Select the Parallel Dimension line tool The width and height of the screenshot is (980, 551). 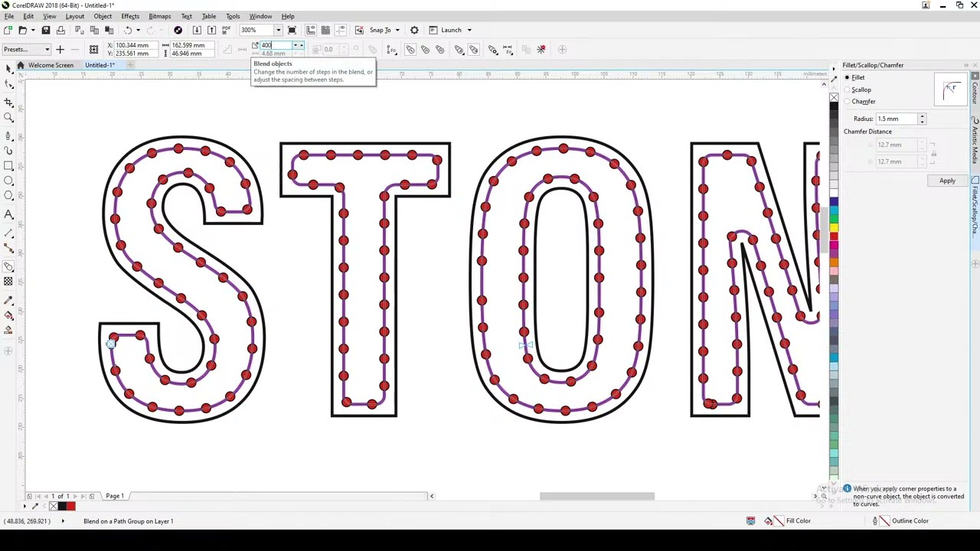pyautogui.click(x=8, y=232)
